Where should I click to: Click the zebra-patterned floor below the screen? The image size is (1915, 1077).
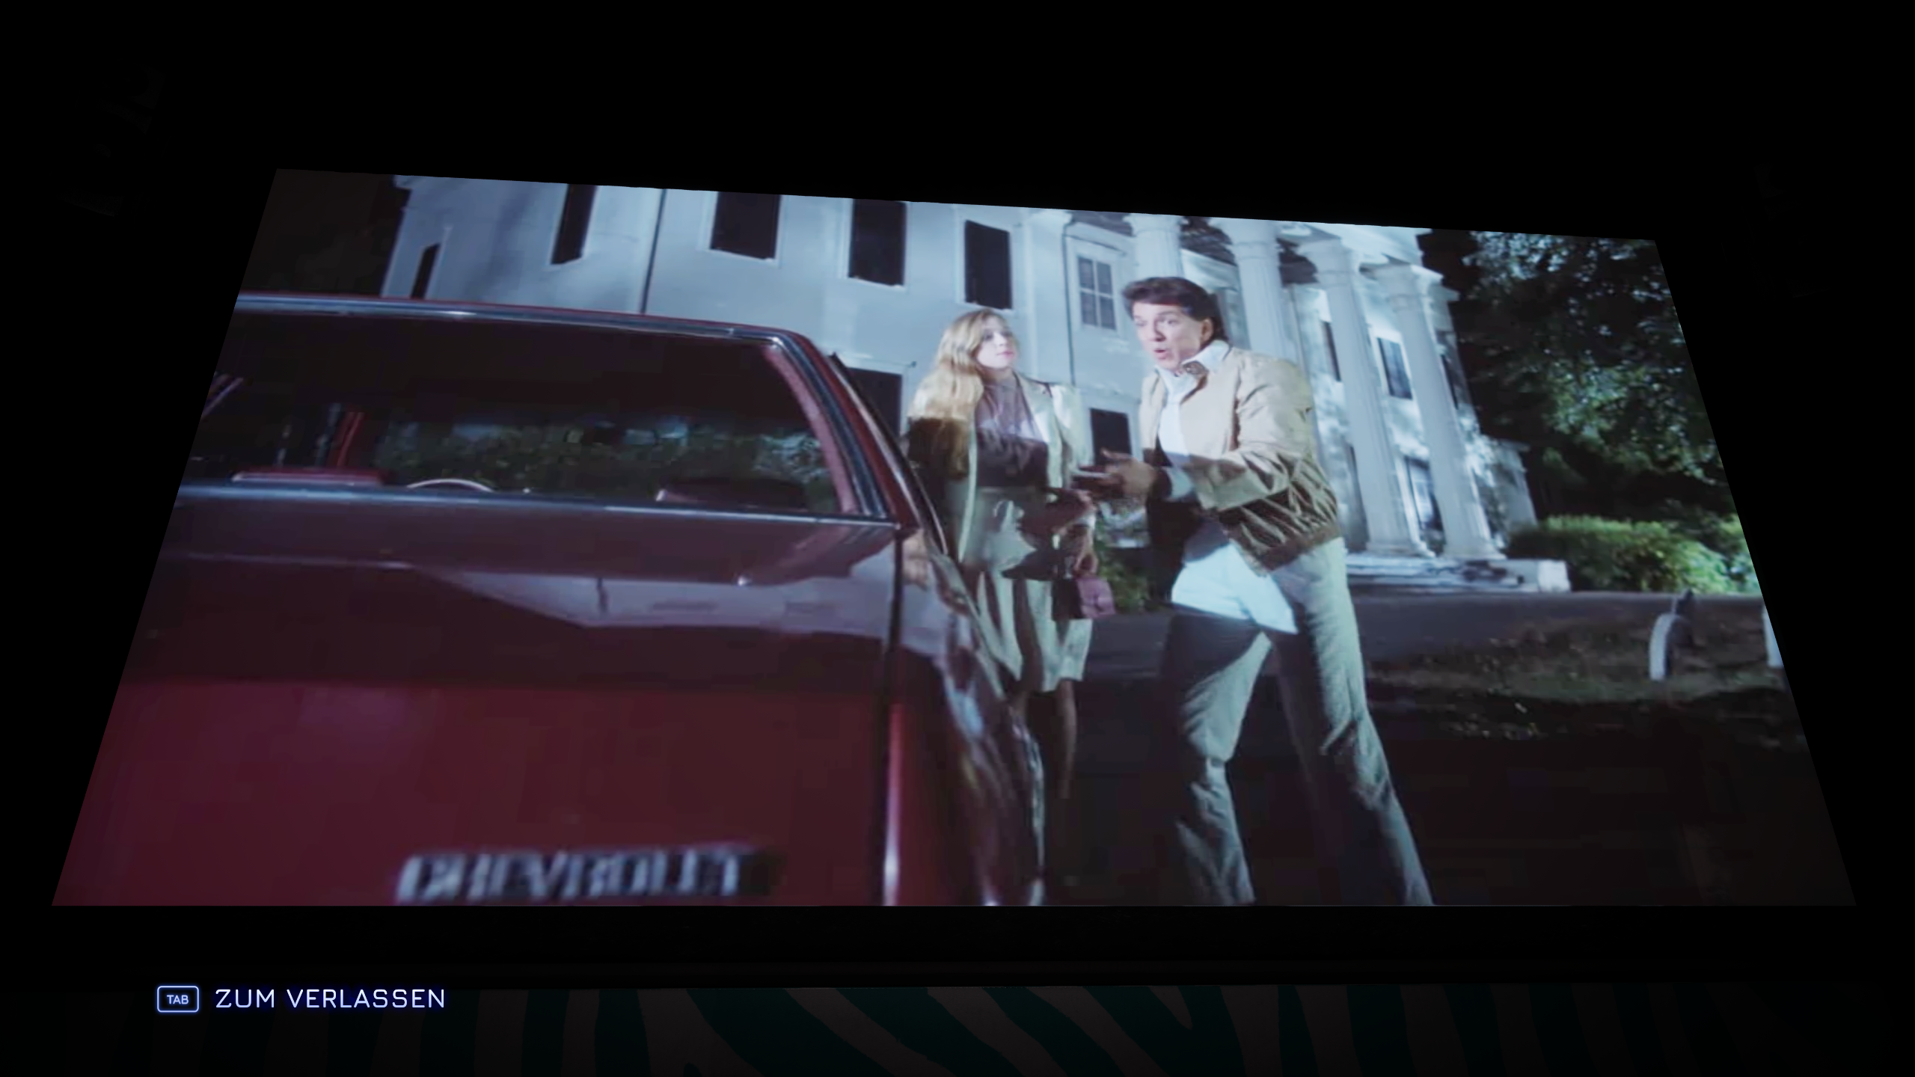(x=972, y=1040)
